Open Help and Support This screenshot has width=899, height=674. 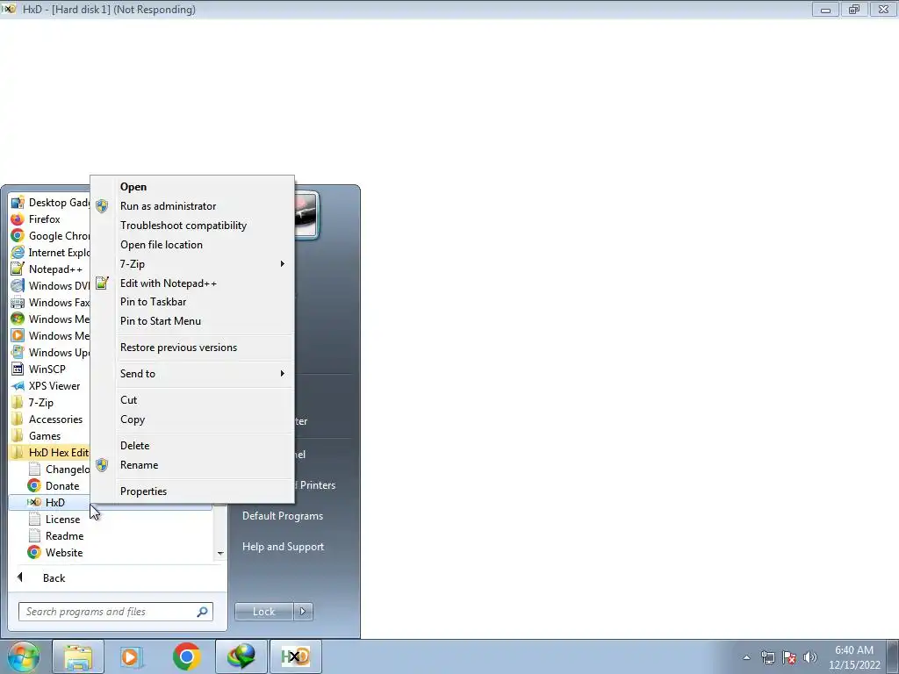coord(283,547)
